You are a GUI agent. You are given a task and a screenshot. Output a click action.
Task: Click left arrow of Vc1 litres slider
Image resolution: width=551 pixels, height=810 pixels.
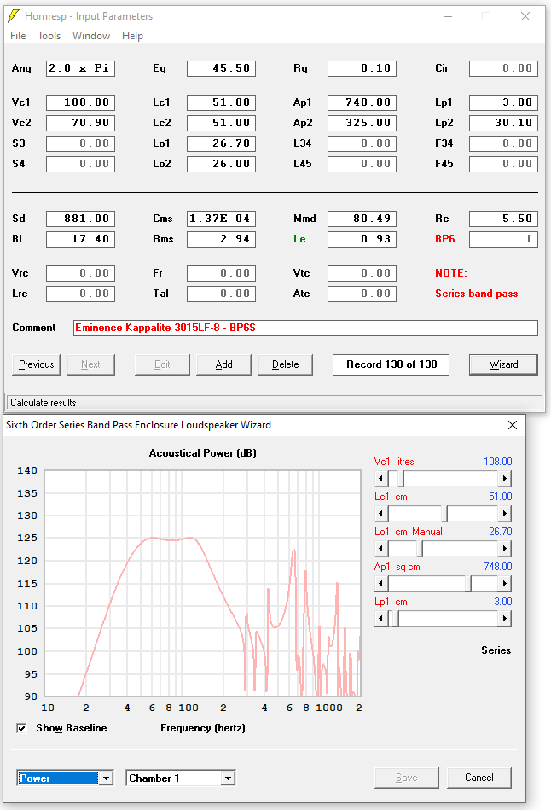coord(381,479)
